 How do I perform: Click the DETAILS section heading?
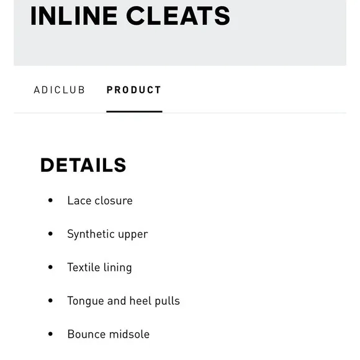click(x=83, y=165)
